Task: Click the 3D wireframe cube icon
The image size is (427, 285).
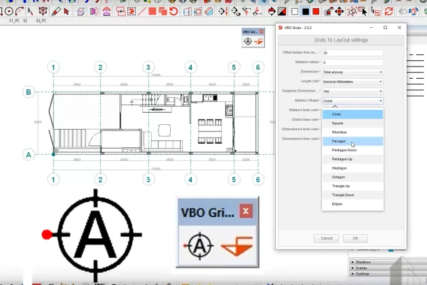Action: [43, 12]
